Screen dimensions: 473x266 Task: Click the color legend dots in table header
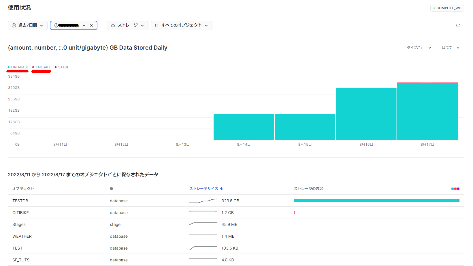[x=455, y=189]
